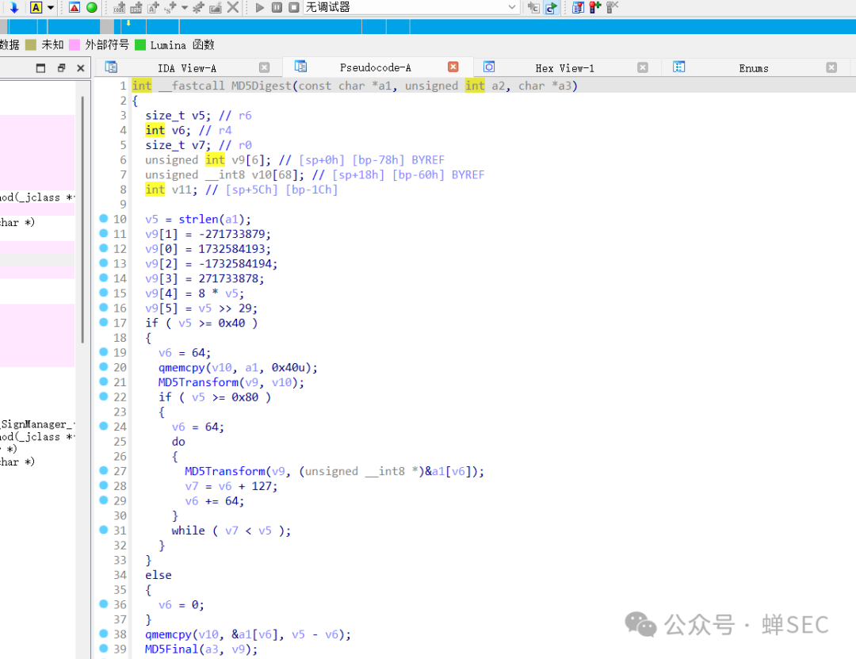Click the blue document list toolbar icon

pos(578,7)
